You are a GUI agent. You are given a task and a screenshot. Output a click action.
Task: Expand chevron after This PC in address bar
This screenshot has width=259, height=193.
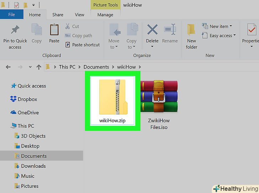(x=80, y=67)
